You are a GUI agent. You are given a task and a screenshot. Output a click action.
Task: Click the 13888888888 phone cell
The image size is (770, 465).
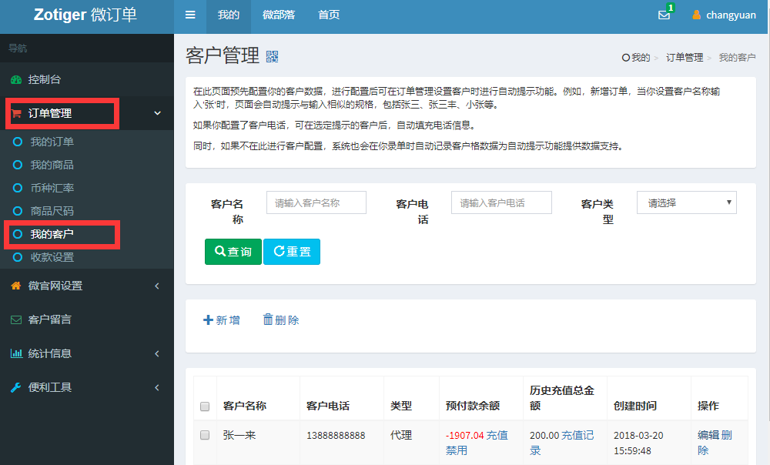pos(336,435)
